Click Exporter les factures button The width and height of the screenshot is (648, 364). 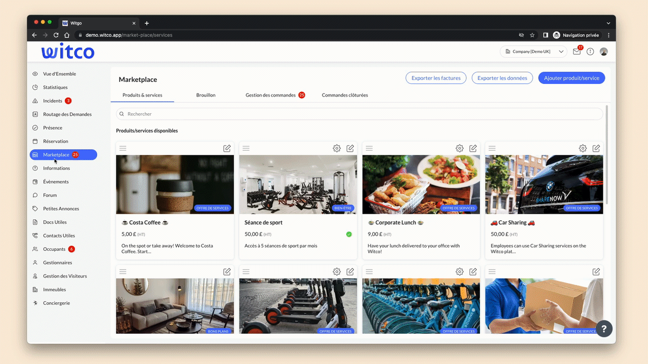436,78
